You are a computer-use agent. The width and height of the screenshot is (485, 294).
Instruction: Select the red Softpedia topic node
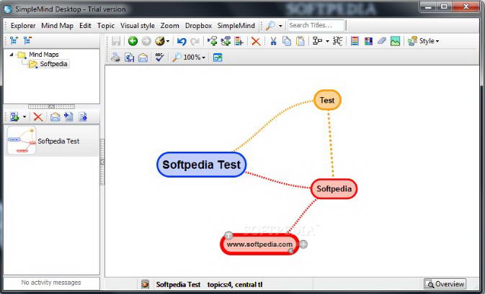(x=334, y=188)
